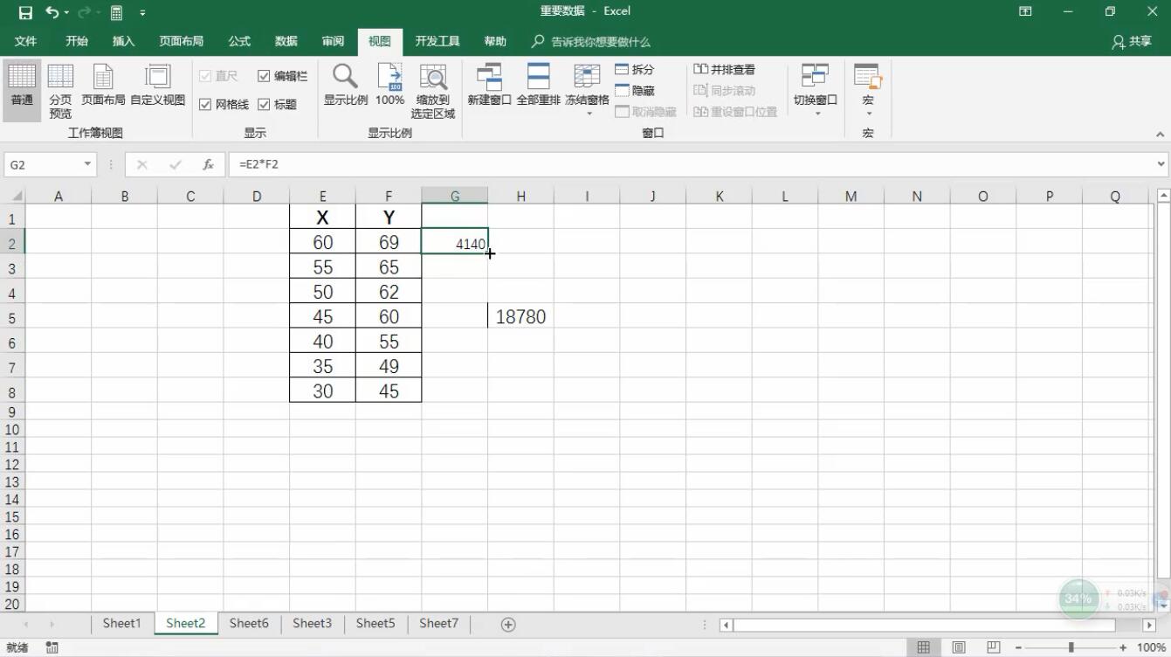Open the File (文件) tab
This screenshot has width=1171, height=657.
25,41
